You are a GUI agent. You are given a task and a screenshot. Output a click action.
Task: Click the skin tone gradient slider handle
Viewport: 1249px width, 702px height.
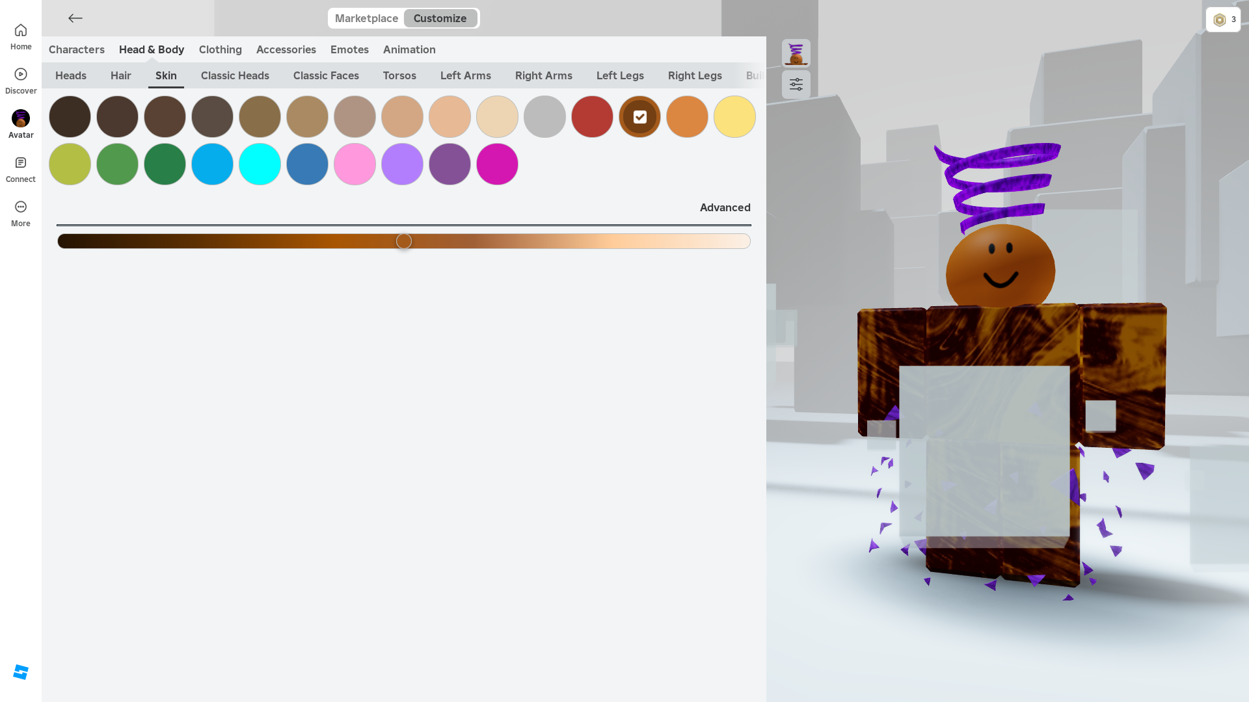(404, 241)
